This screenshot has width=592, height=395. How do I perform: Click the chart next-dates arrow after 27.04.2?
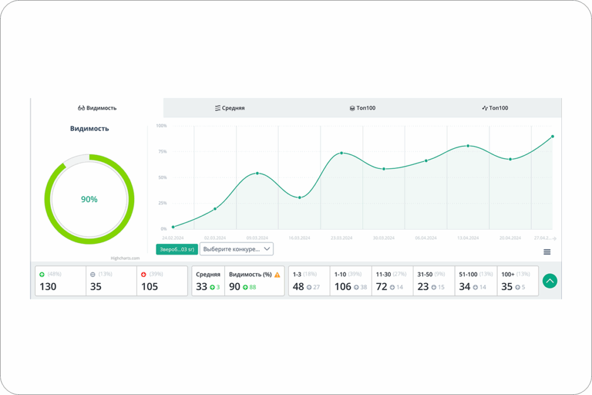pyautogui.click(x=554, y=238)
